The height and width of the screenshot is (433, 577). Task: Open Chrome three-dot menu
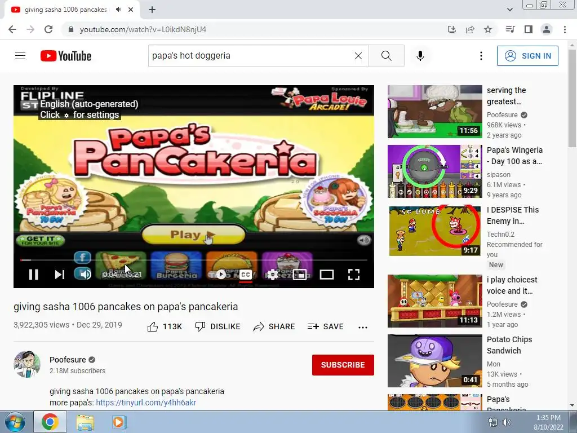tap(565, 29)
